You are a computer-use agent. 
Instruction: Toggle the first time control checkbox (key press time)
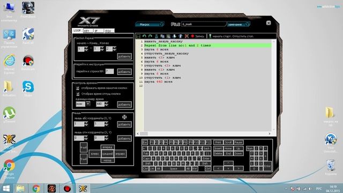78,88
